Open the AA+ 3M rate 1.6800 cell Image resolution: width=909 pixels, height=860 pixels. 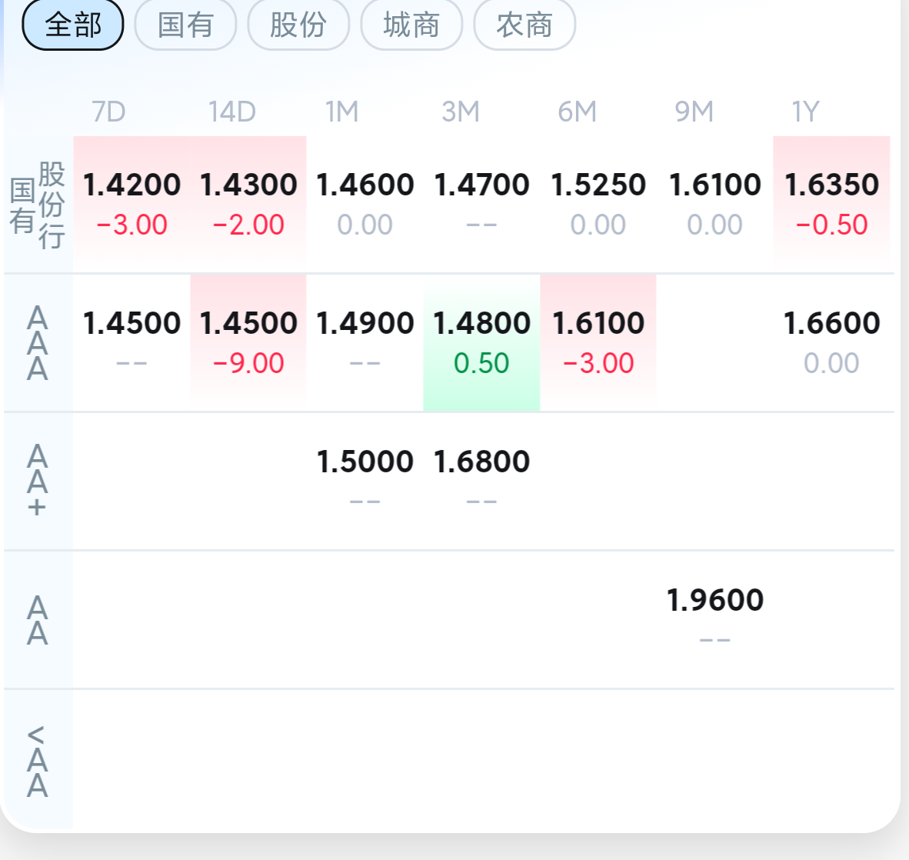(x=481, y=482)
